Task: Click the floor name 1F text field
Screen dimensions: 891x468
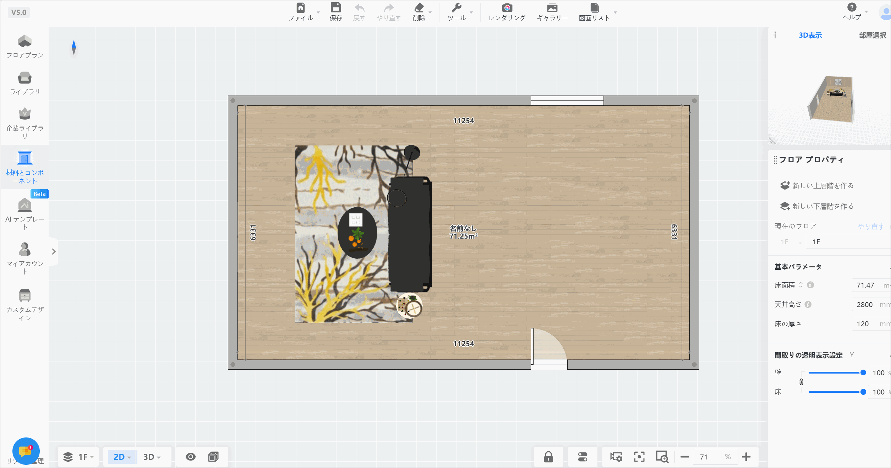Action: click(x=848, y=242)
